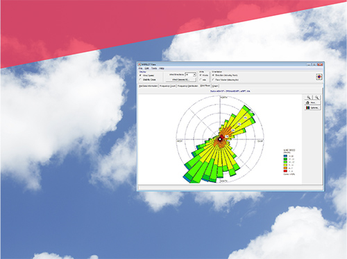Click the zoom out magnifier icon
This screenshot has width=347, height=259.
pyautogui.click(x=316, y=98)
